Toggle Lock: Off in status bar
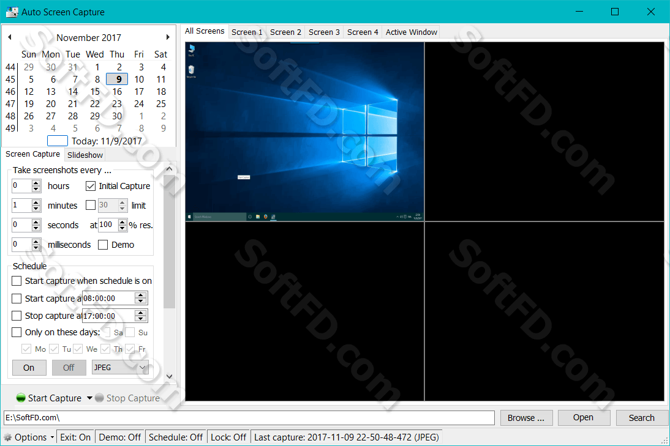Viewport: 670px width, 446px height. coord(228,437)
